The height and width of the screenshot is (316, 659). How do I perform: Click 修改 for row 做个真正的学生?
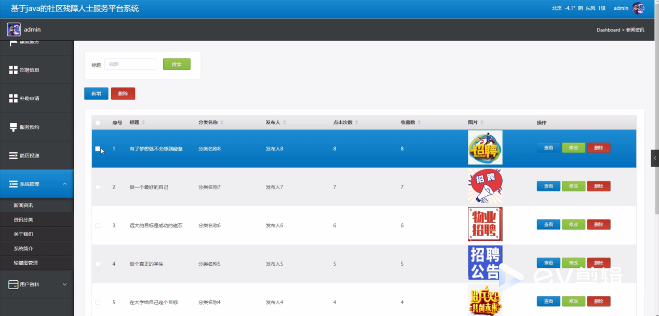coord(573,263)
